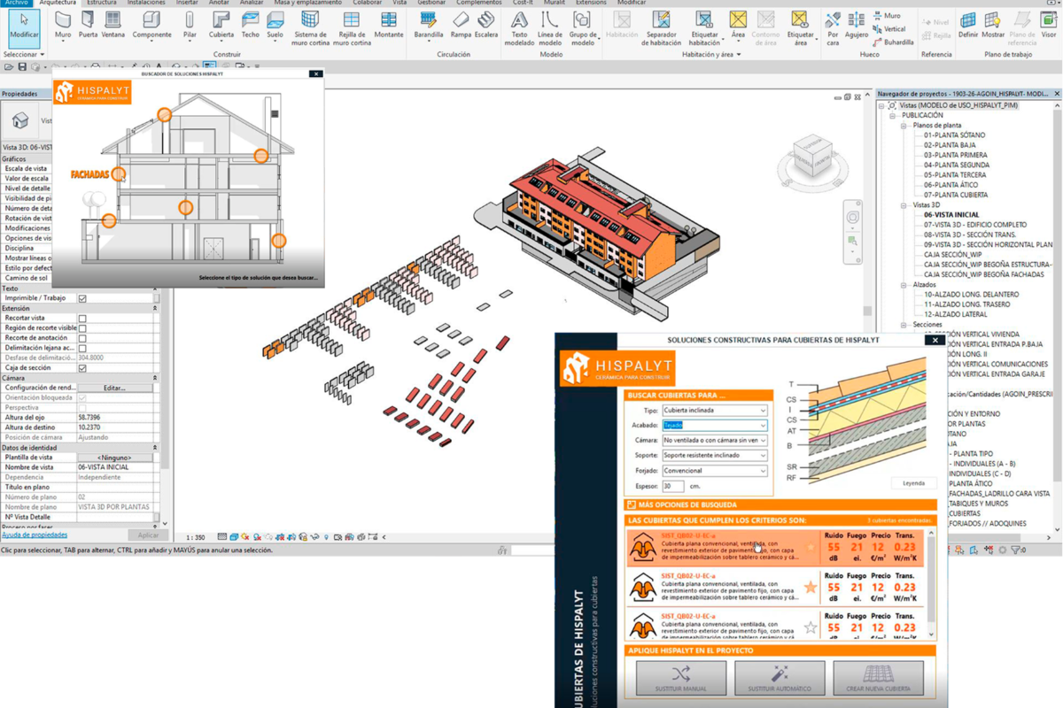Choose the Agujero shaft tool
The width and height of the screenshot is (1063, 708).
click(857, 26)
